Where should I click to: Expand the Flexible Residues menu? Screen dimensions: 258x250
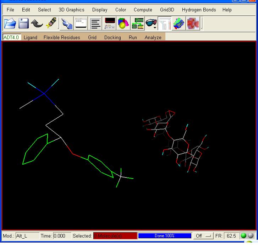click(x=62, y=37)
